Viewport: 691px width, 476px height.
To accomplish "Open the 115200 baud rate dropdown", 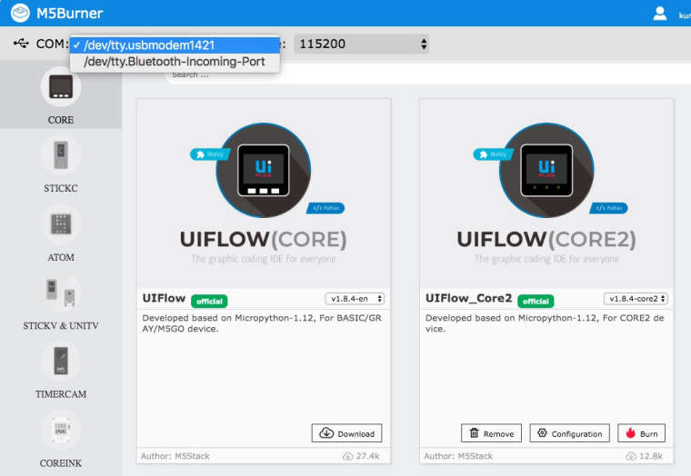I will pyautogui.click(x=361, y=44).
